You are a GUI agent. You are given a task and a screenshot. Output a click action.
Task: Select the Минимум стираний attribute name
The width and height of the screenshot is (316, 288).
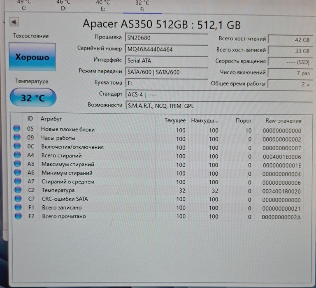click(x=67, y=173)
